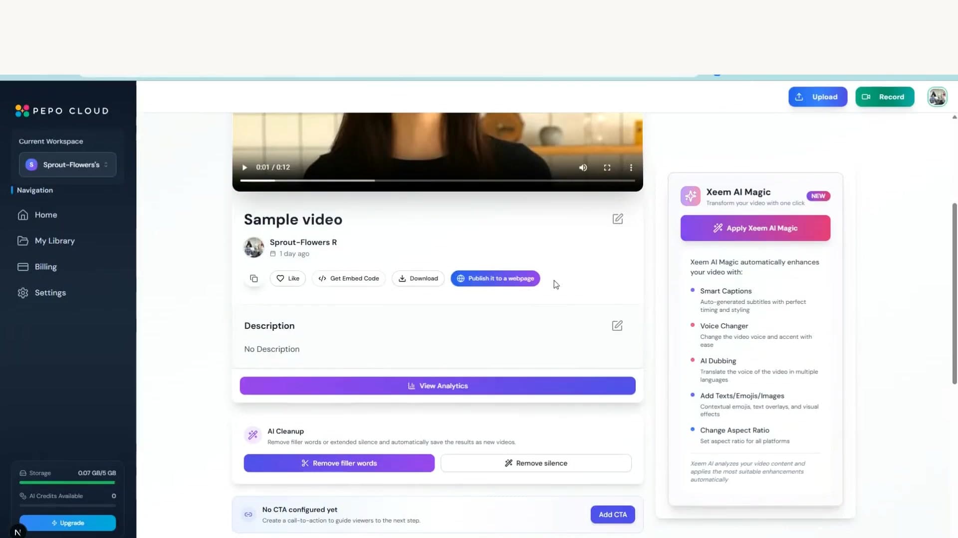Viewport: 958px width, 538px height.
Task: Click the NEW badge on Xeem AI Magic
Action: 818,196
